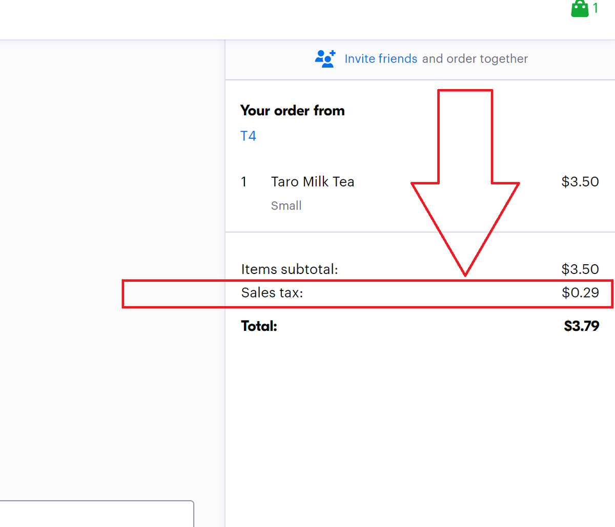Screen dimensions: 615x527
Task: Click 'and order together' text
Action: 475,59
